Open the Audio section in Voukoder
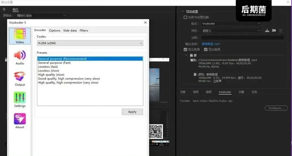 pyautogui.click(x=20, y=57)
